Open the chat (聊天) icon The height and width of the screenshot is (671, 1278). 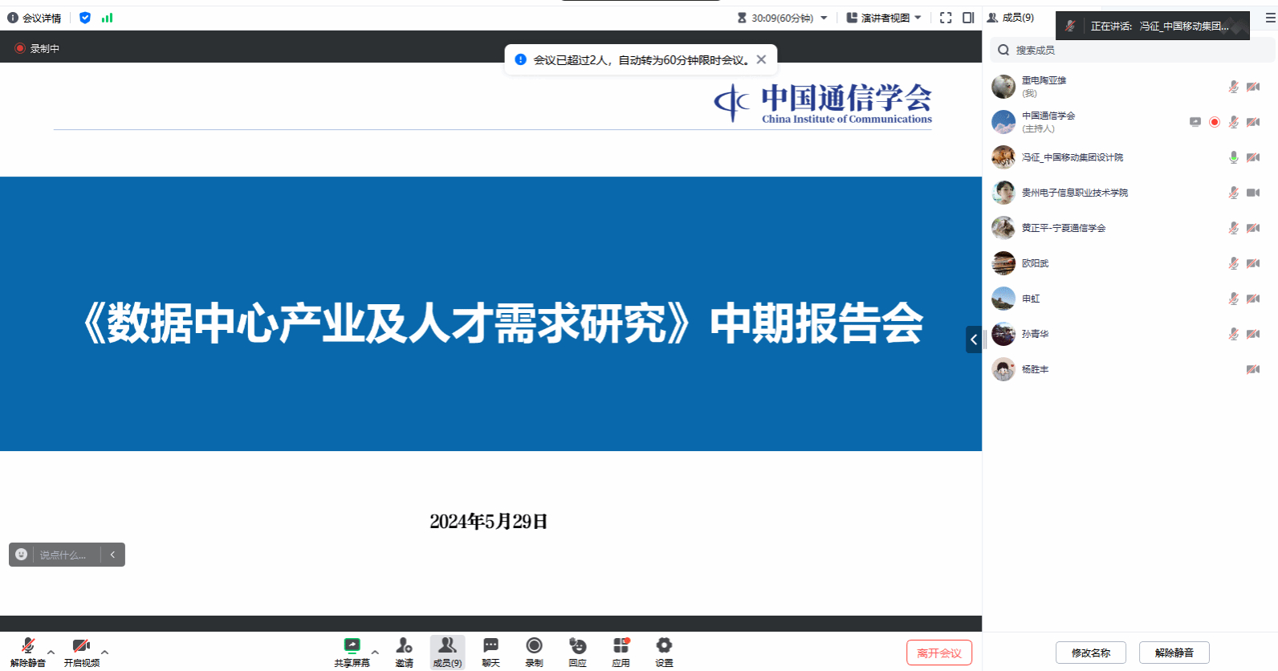click(490, 646)
